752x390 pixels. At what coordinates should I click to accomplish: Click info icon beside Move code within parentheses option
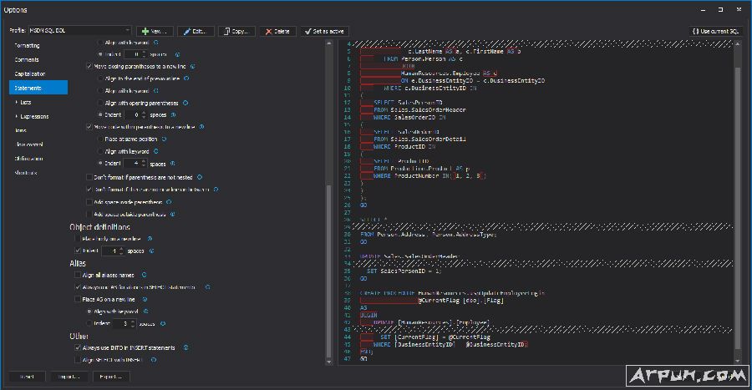[202, 126]
